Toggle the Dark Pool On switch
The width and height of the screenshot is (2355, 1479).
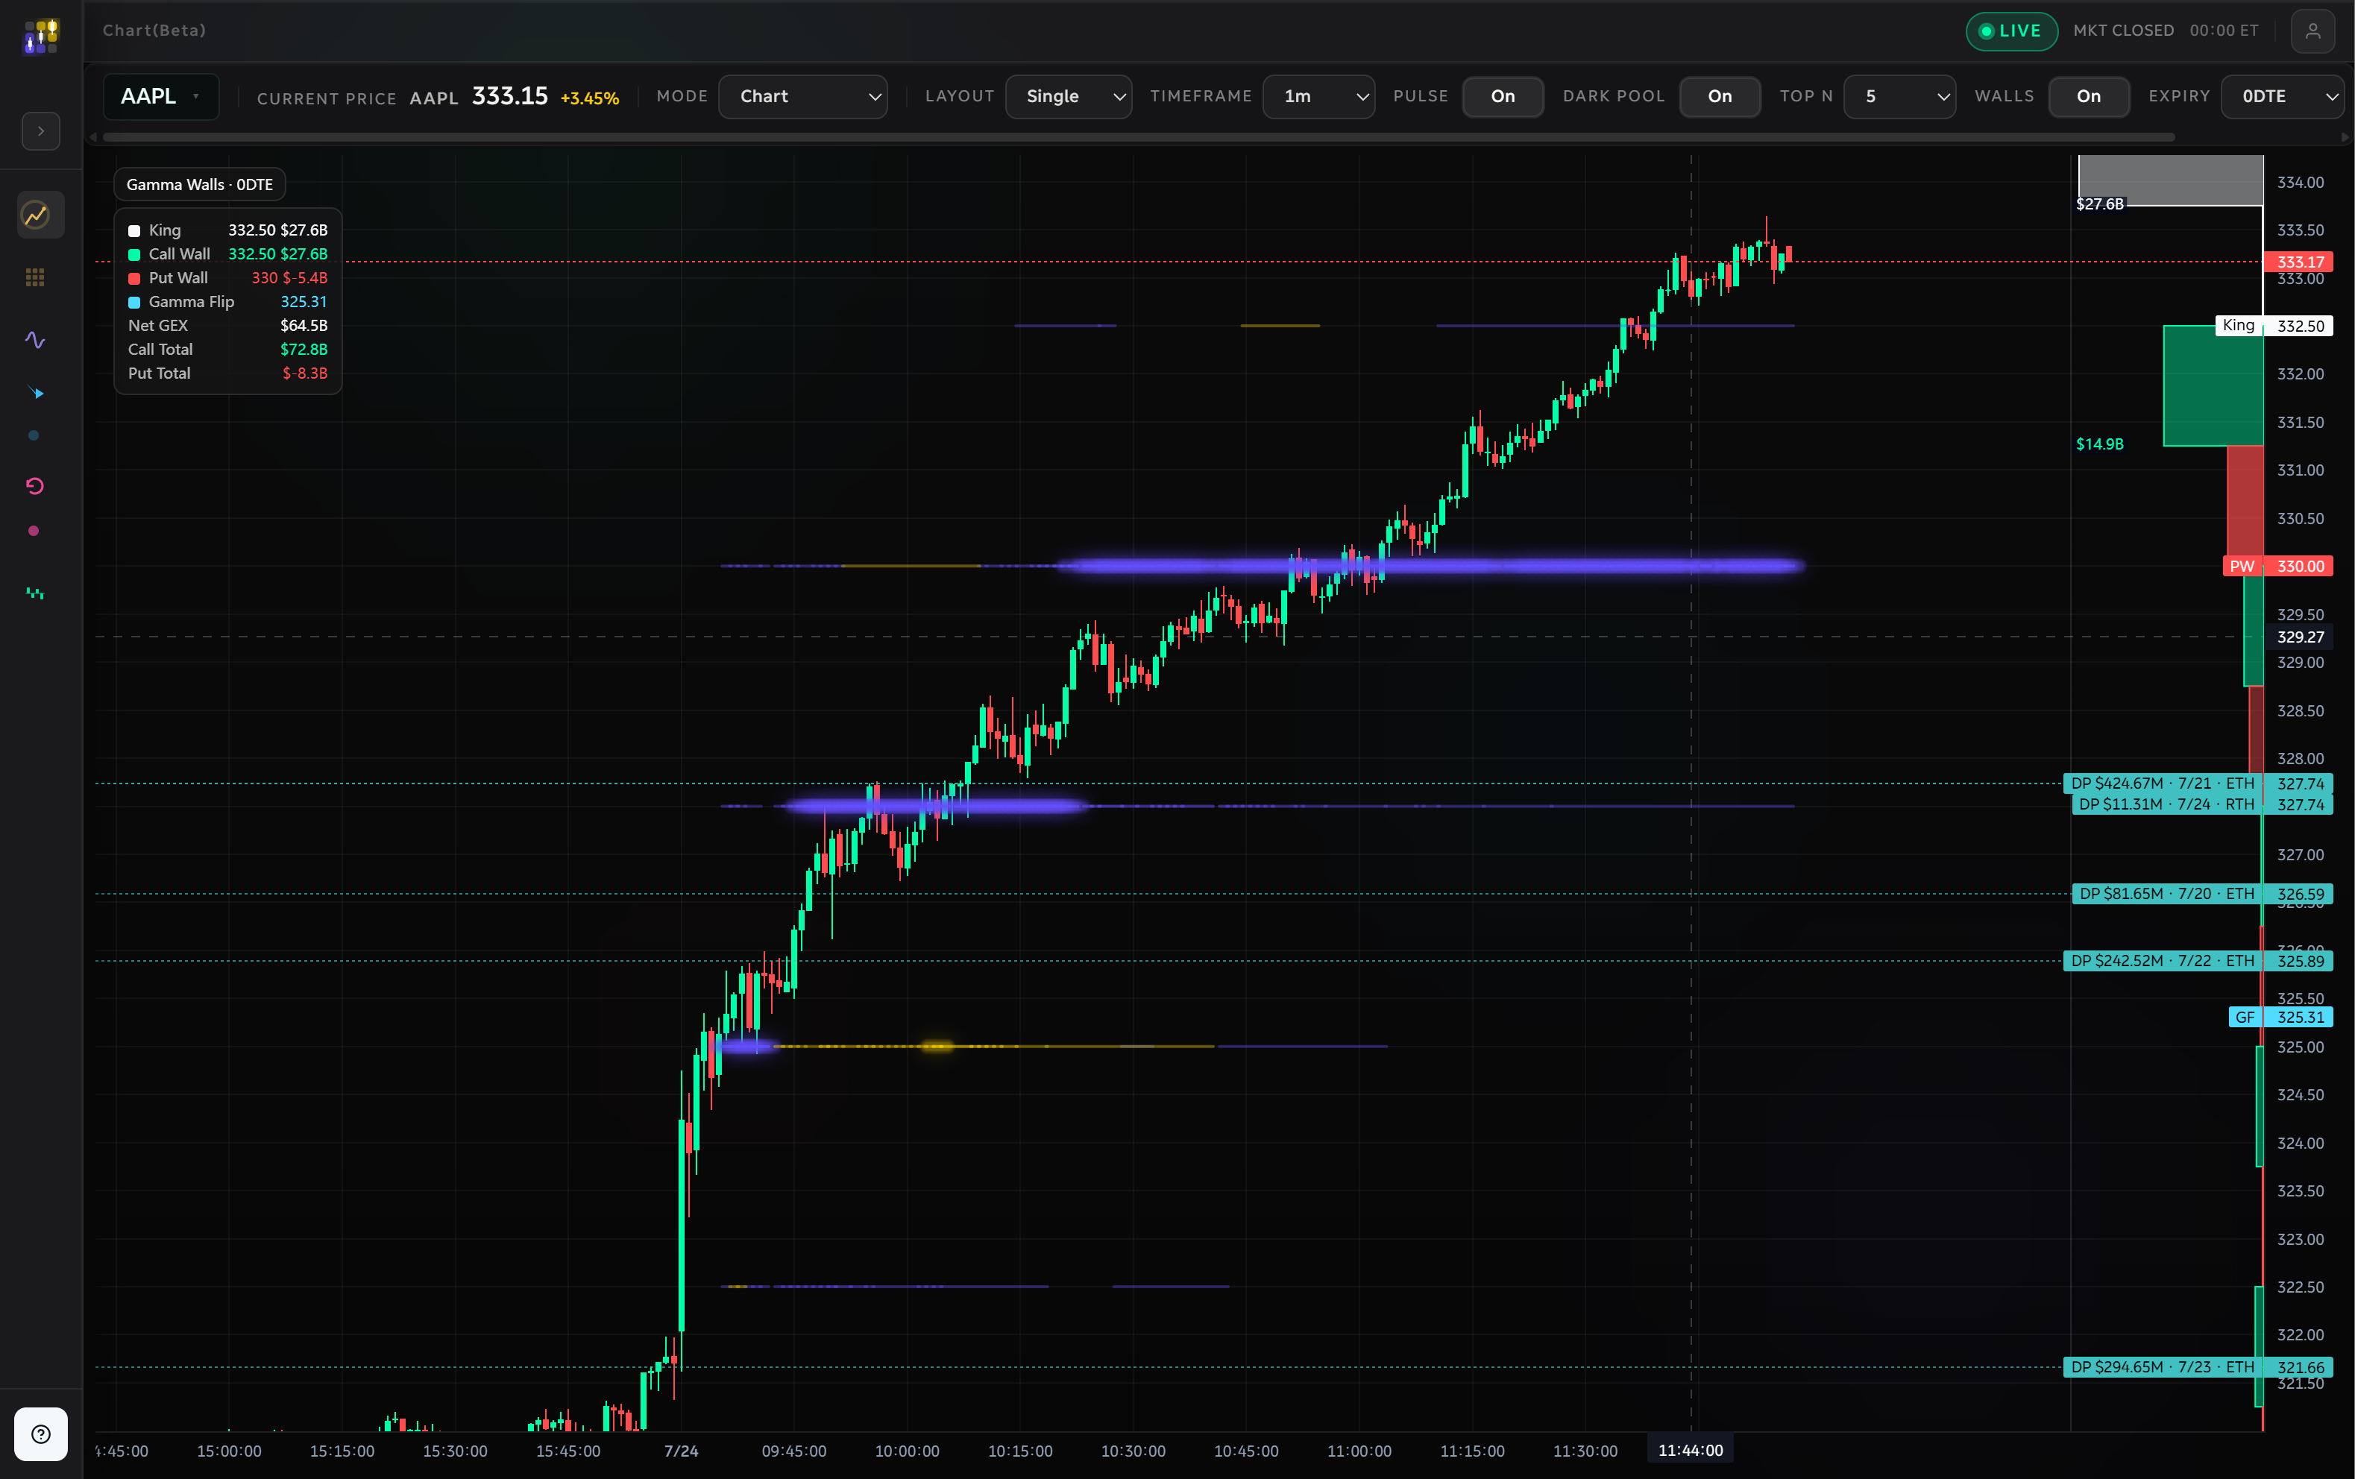point(1720,97)
